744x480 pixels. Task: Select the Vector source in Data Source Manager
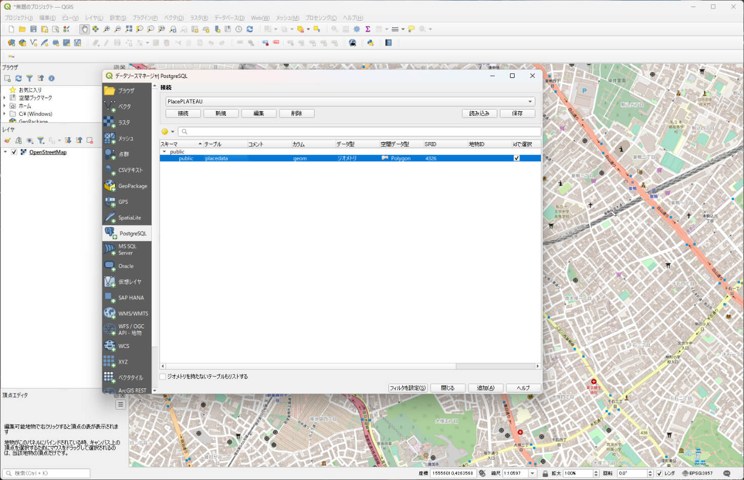(x=127, y=106)
